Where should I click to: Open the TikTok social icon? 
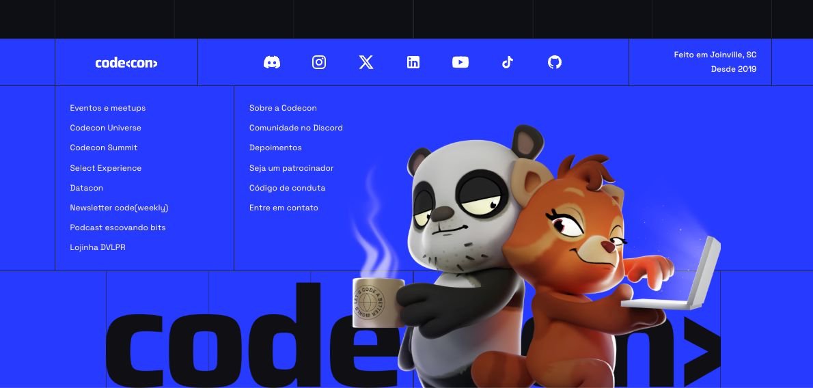[x=508, y=62]
